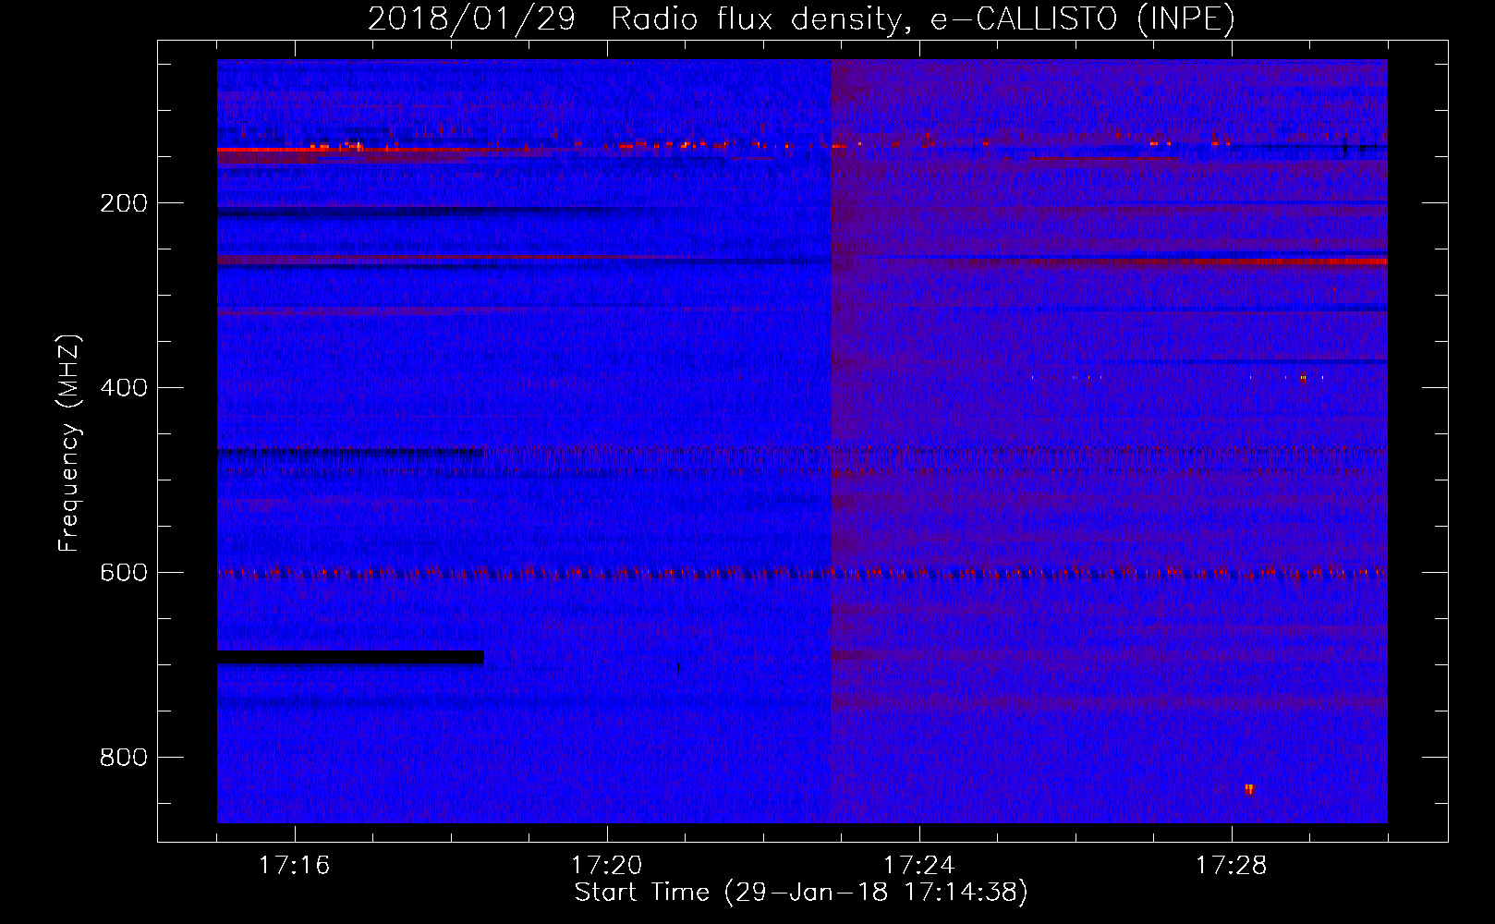Click the '400' frequency tick label
Viewport: 1495px width, 924px height.
point(124,388)
